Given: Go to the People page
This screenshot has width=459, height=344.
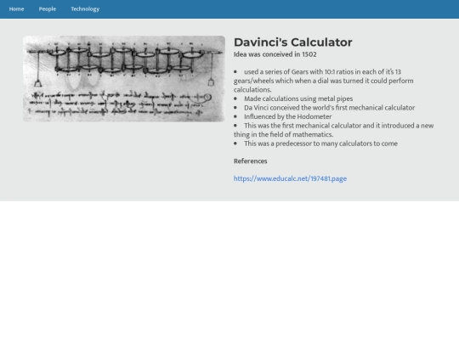Looking at the screenshot, I should tap(47, 9).
